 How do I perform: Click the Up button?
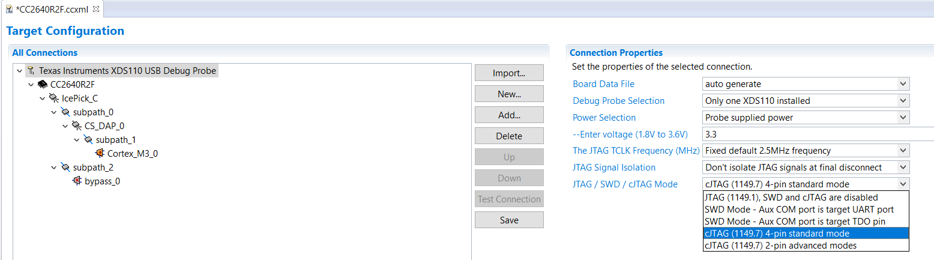click(x=509, y=157)
